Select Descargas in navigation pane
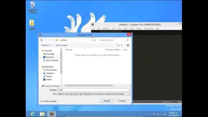The image size is (208, 117). 49,54
